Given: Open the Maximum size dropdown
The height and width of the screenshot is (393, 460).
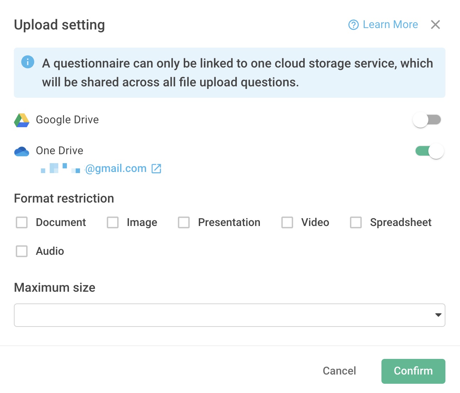Looking at the screenshot, I should coord(230,315).
